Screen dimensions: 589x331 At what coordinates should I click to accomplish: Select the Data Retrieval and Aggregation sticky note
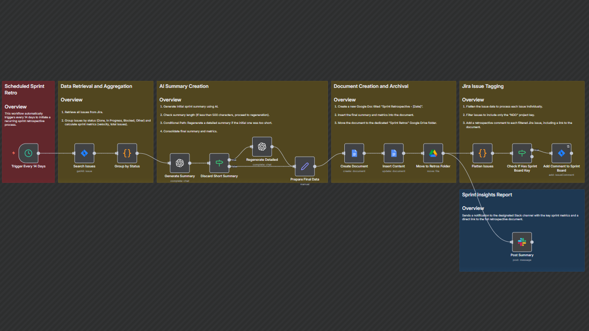pyautogui.click(x=96, y=86)
